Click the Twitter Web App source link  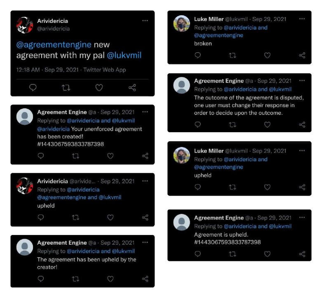pos(105,70)
